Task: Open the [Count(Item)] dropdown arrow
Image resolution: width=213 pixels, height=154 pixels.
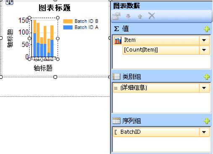Action: [x=204, y=50]
